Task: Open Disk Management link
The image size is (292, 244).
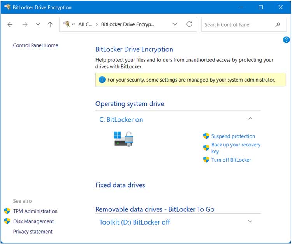Action: (x=33, y=221)
